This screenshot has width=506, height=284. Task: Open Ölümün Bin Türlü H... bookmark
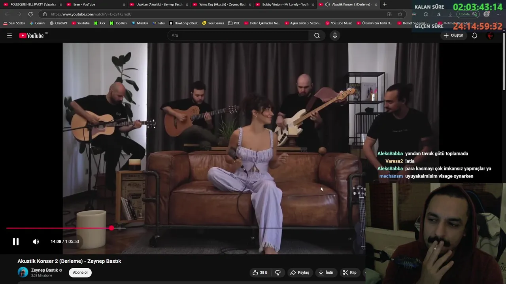click(375, 23)
